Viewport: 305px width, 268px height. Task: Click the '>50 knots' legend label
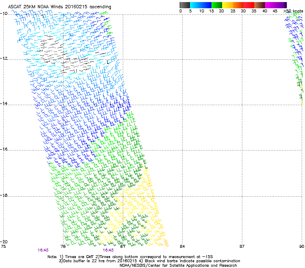tap(293, 11)
